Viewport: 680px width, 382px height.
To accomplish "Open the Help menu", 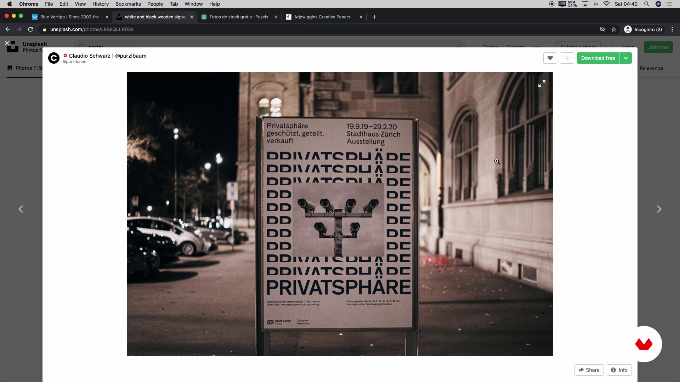I will 215,4.
